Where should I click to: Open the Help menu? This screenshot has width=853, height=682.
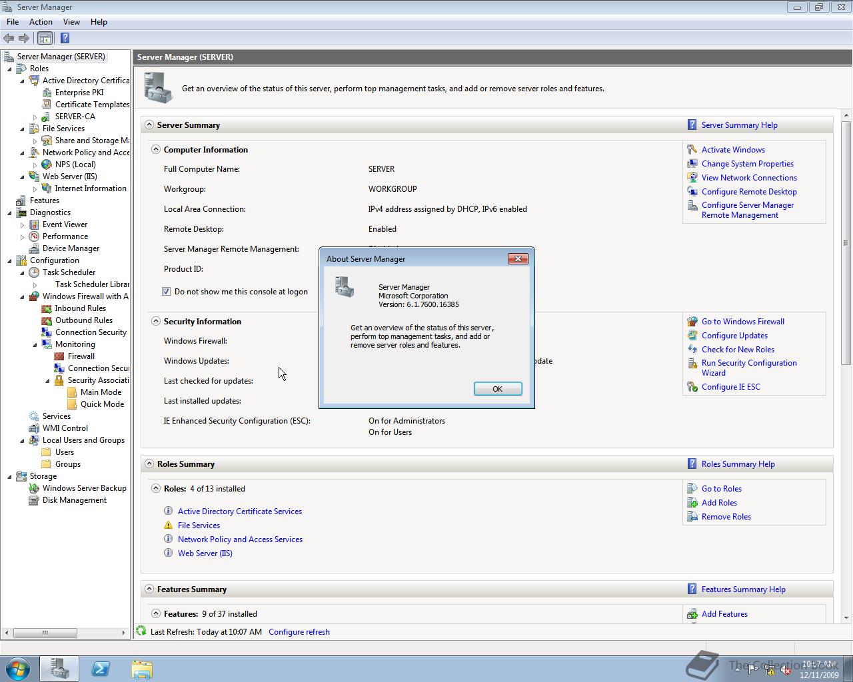[x=99, y=22]
